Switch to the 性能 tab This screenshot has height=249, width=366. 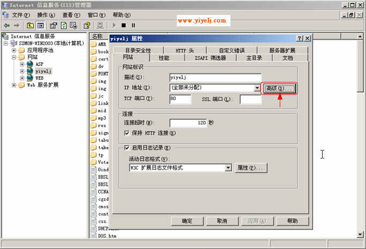[x=164, y=58]
